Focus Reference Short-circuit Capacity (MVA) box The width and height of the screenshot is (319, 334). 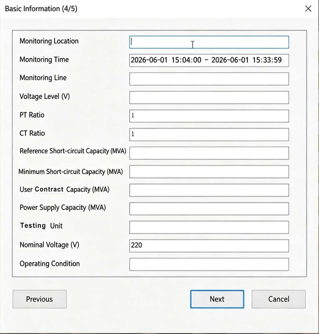(x=209, y=153)
